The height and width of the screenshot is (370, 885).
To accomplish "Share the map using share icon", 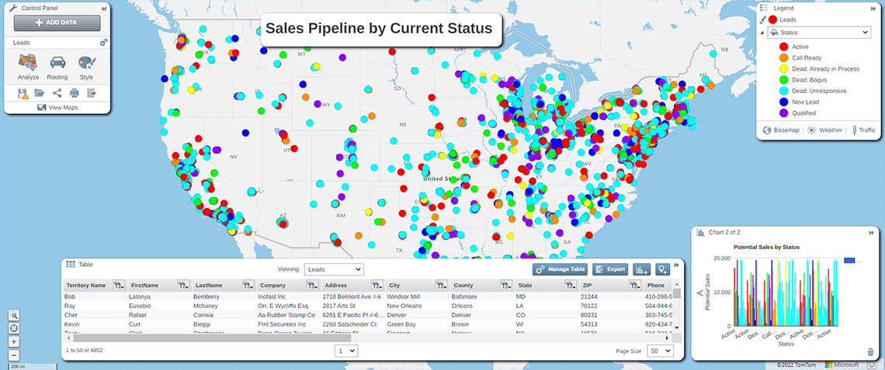I will pos(57,93).
